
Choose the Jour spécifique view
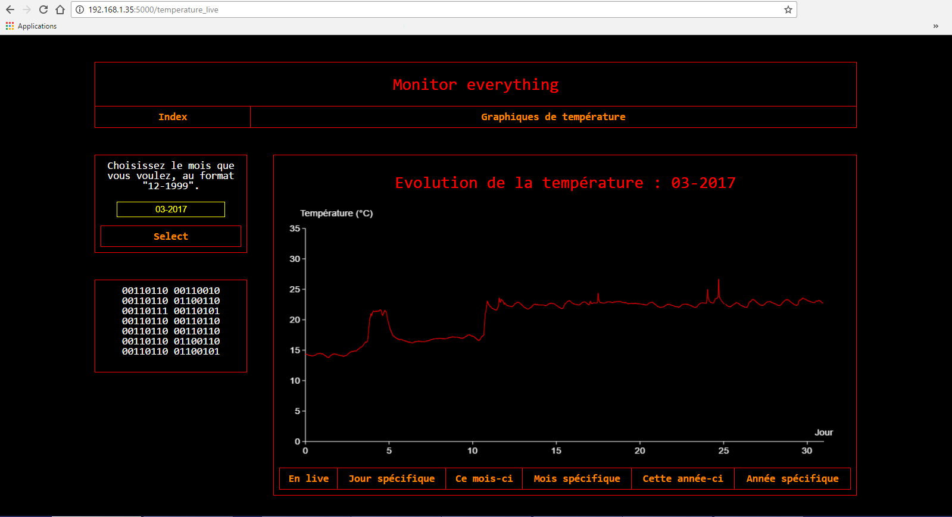pyautogui.click(x=391, y=479)
